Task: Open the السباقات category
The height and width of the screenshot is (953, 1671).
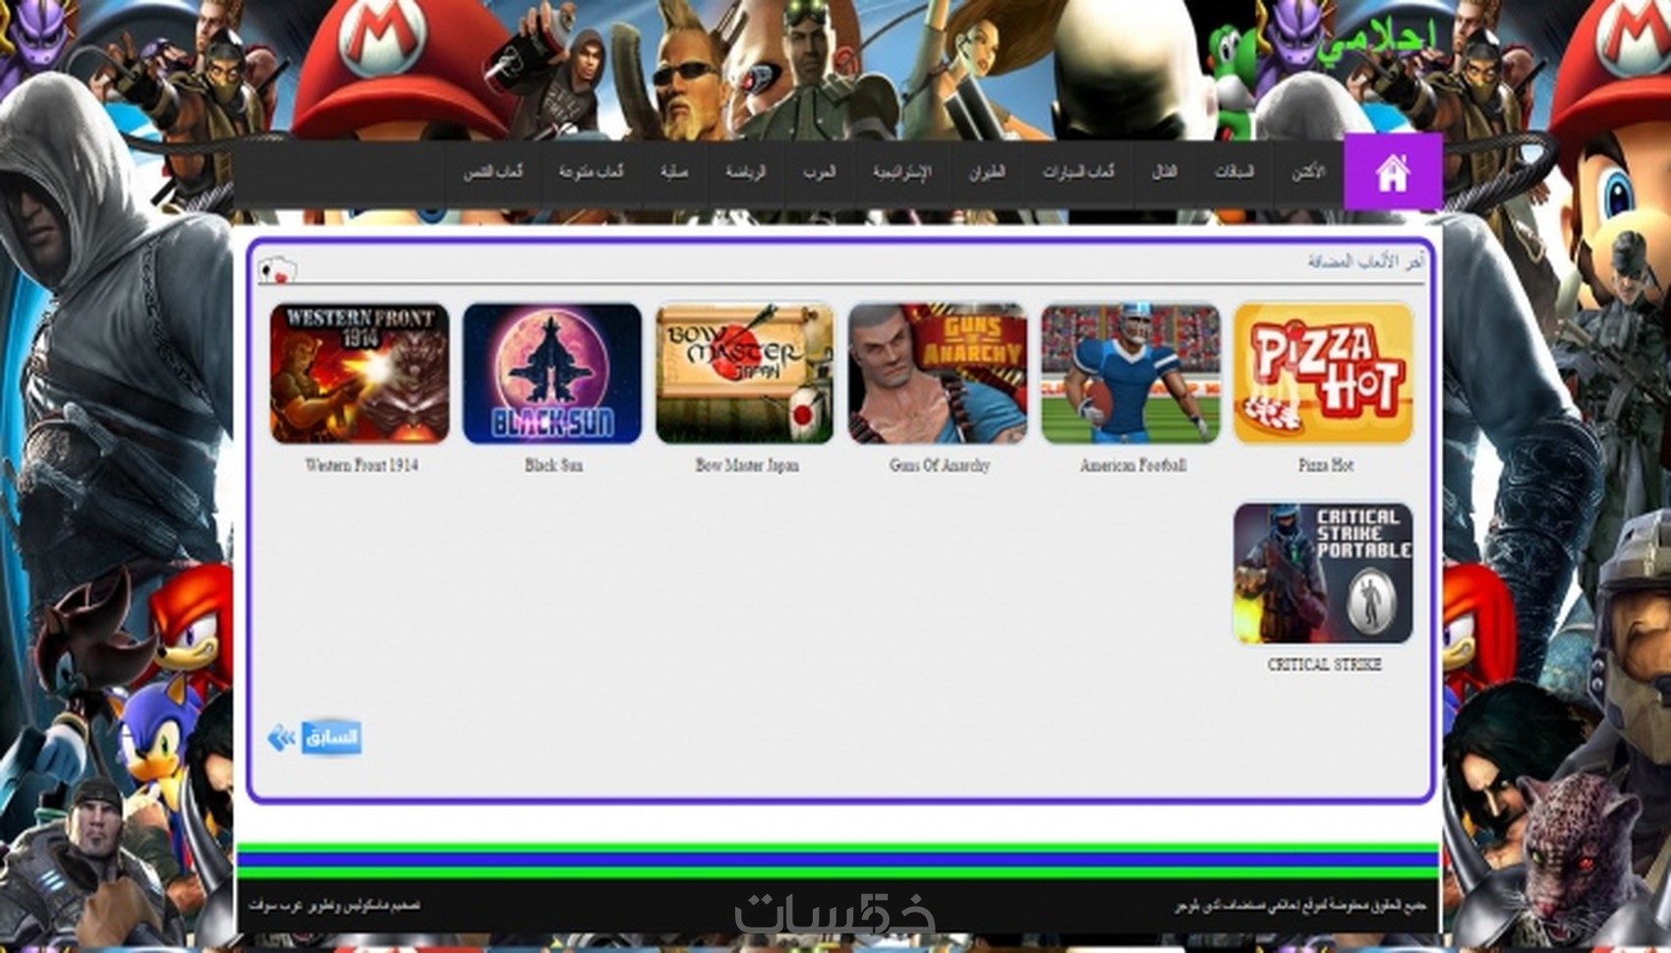Action: [1234, 172]
